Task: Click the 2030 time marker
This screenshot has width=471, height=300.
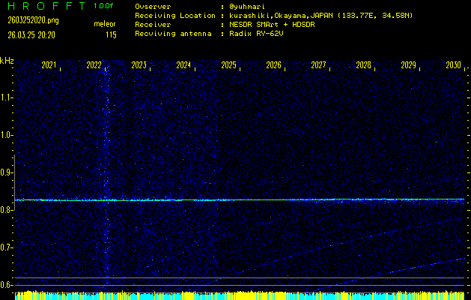Action: pyautogui.click(x=453, y=66)
